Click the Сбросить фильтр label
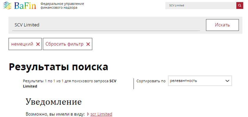Screen dimensions: 248x117 (x=64, y=44)
